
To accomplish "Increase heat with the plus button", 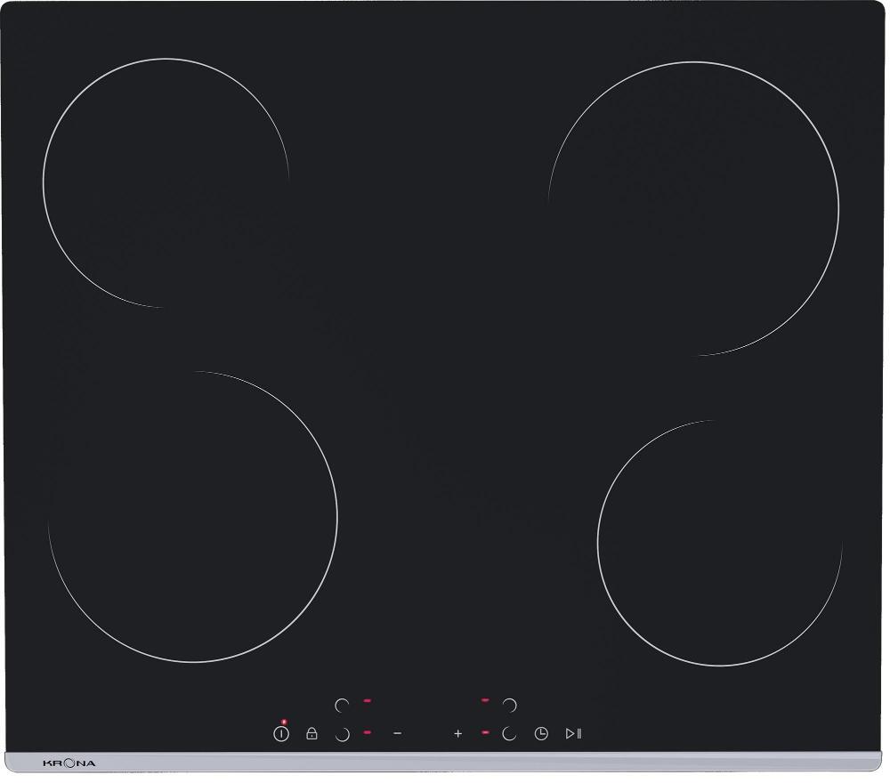I will tap(458, 734).
